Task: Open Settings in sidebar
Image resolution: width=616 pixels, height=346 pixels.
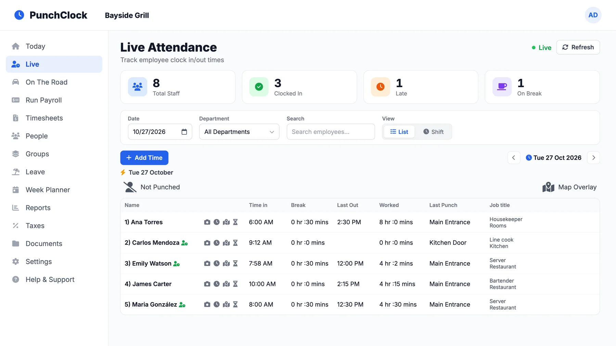Action: (54, 262)
